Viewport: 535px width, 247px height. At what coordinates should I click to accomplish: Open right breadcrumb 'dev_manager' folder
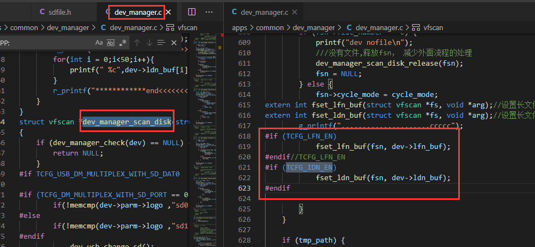click(x=313, y=27)
